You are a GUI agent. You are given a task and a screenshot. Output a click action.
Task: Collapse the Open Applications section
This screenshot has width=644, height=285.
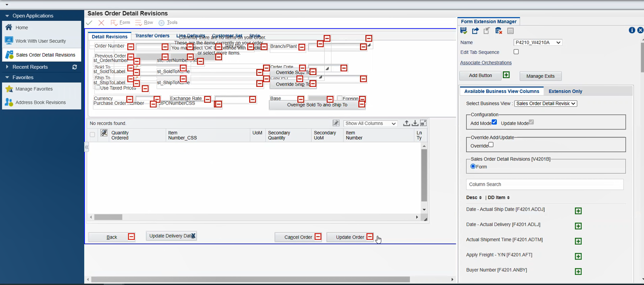[x=7, y=16]
